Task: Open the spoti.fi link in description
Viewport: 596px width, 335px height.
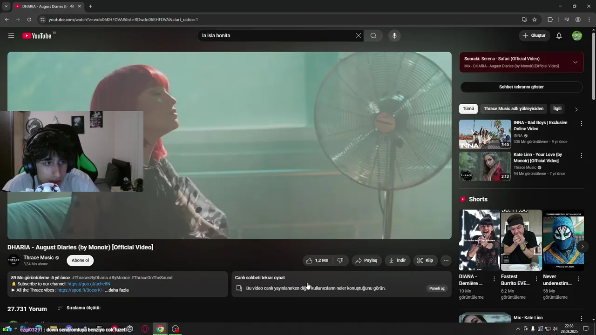Action: (x=81, y=290)
